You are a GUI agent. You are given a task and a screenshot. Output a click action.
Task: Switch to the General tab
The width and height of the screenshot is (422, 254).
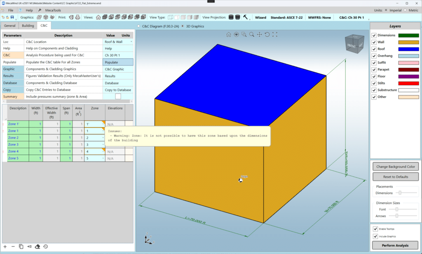(x=10, y=26)
